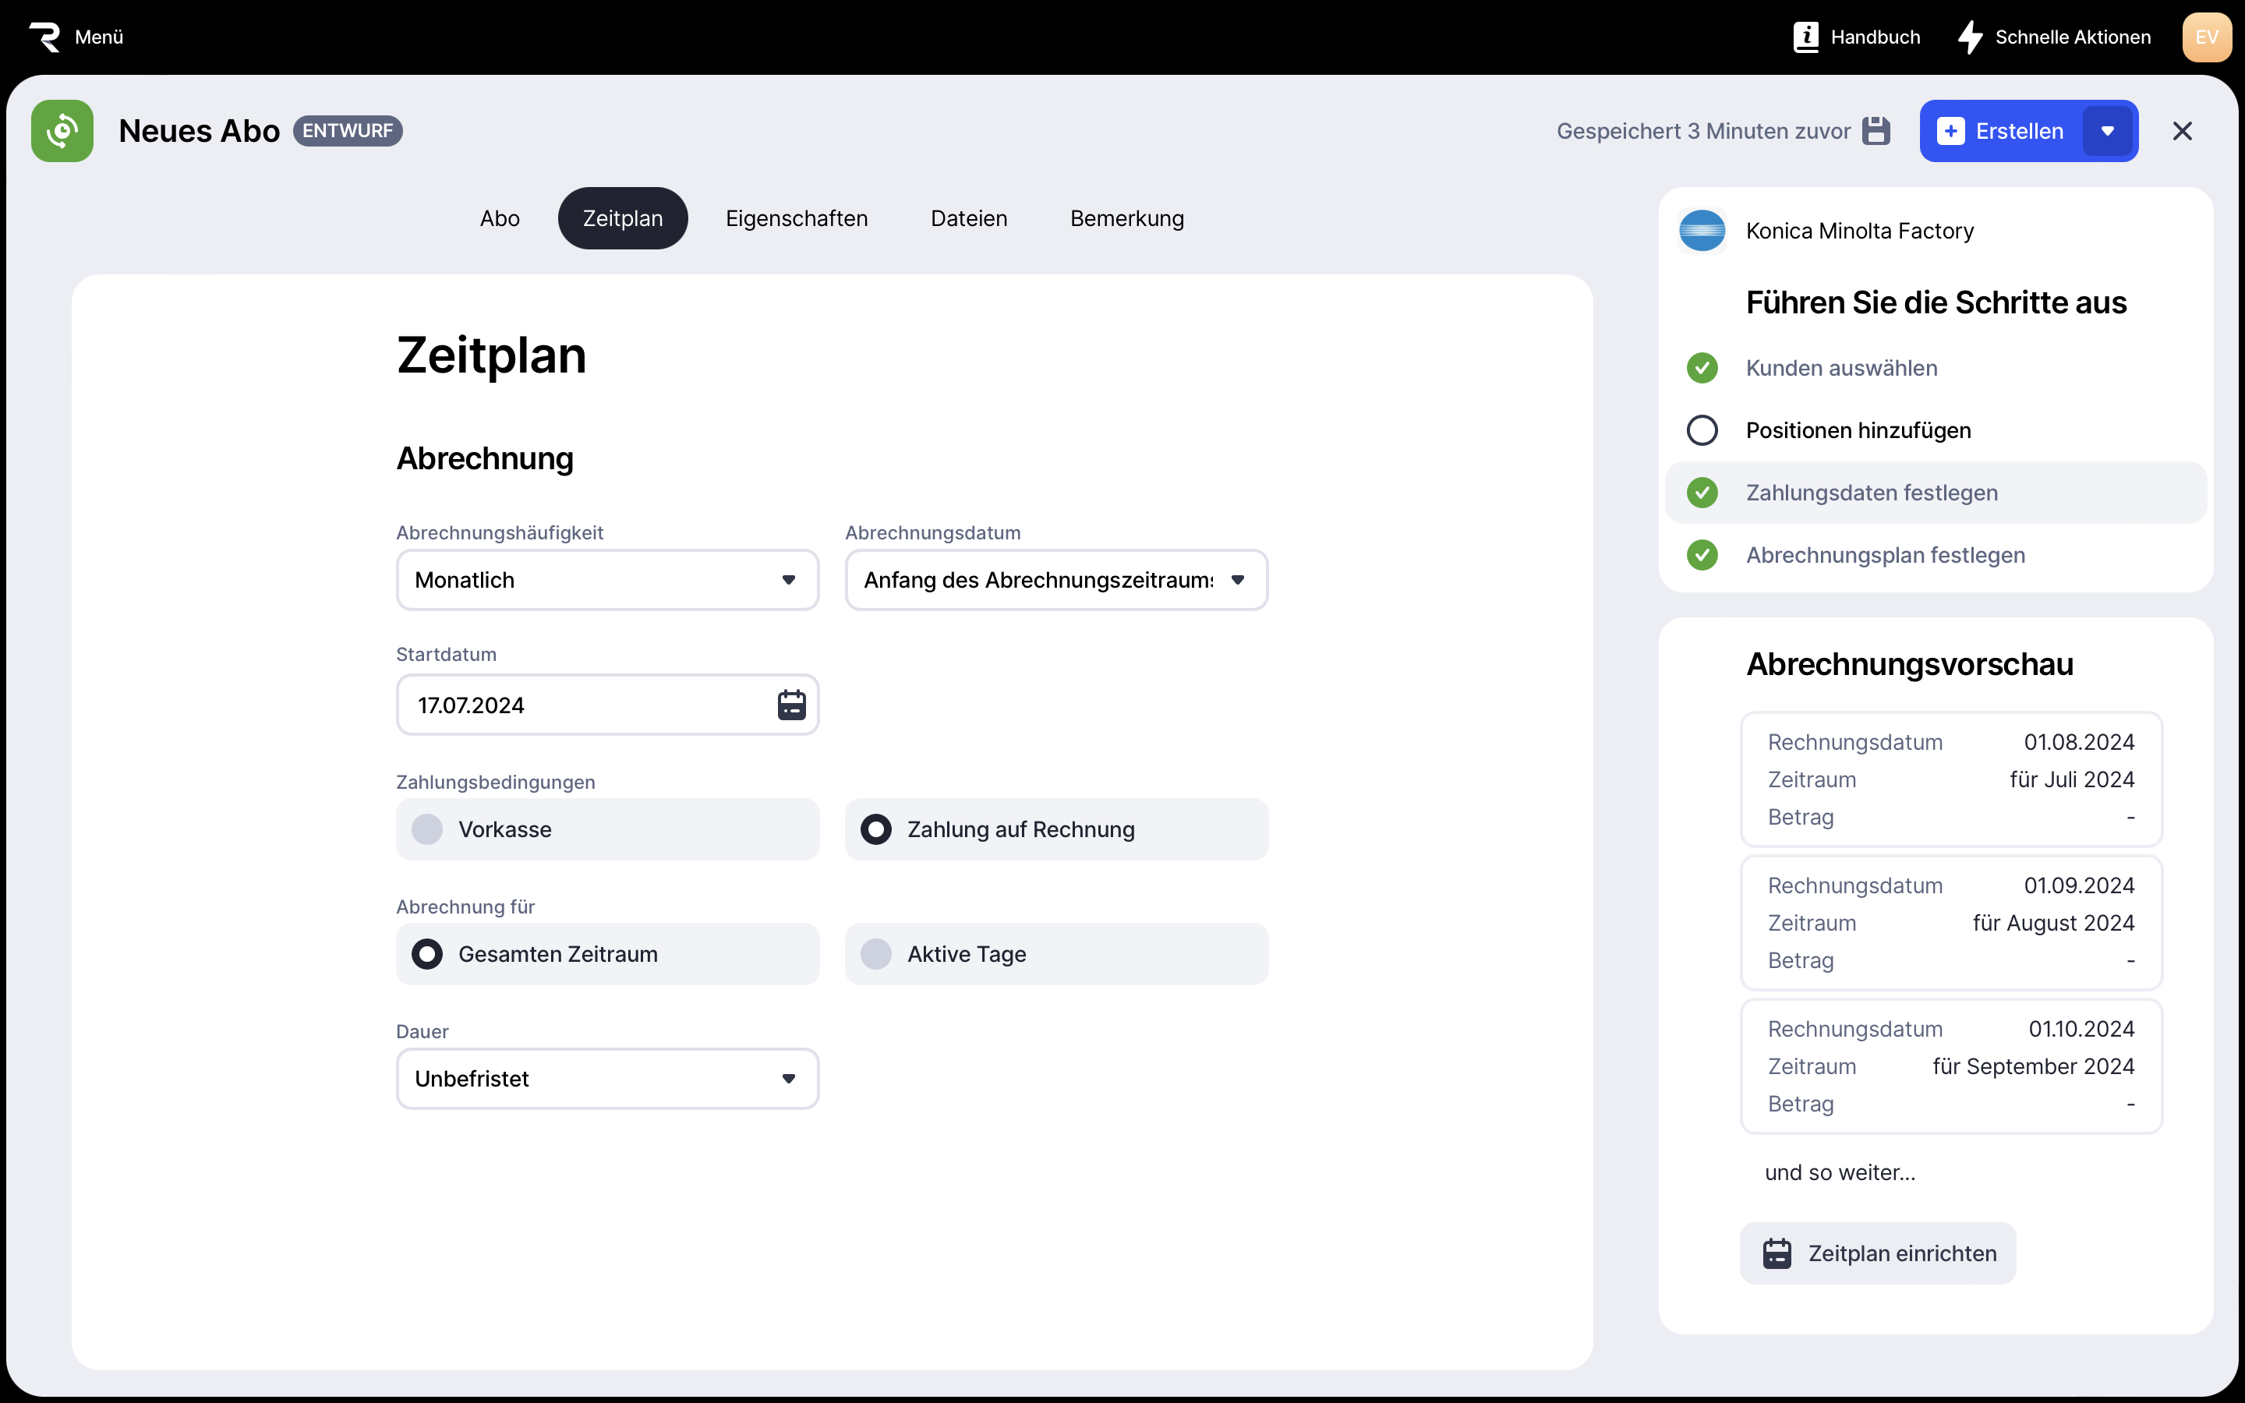Screen dimensions: 2245x1403
Task: Click the Zeitplan einrichten button
Action: click(x=1878, y=1253)
